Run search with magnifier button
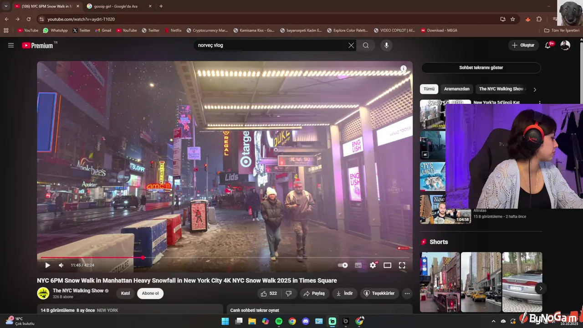The width and height of the screenshot is (583, 328). [x=366, y=45]
